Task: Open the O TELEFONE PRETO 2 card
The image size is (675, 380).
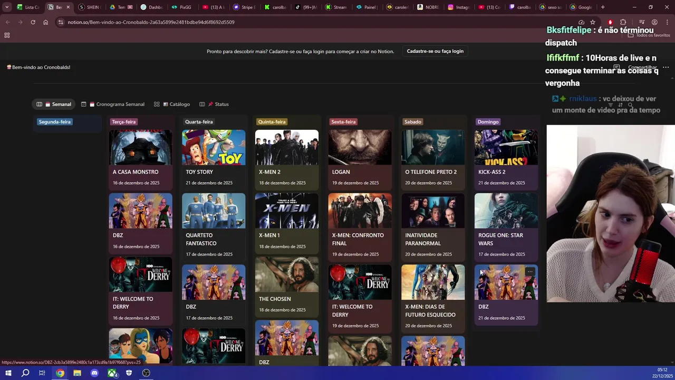Action: [433, 160]
